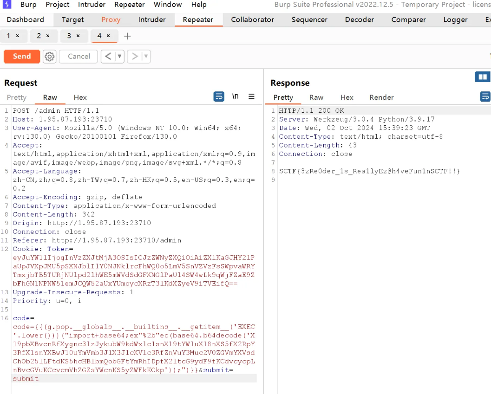This screenshot has width=491, height=394.
Task: Select Repeater sub-tab 4
Action: tap(99, 36)
